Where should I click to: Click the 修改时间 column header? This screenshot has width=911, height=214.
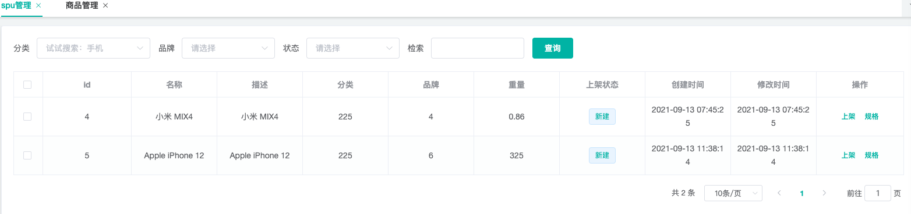[x=774, y=85]
